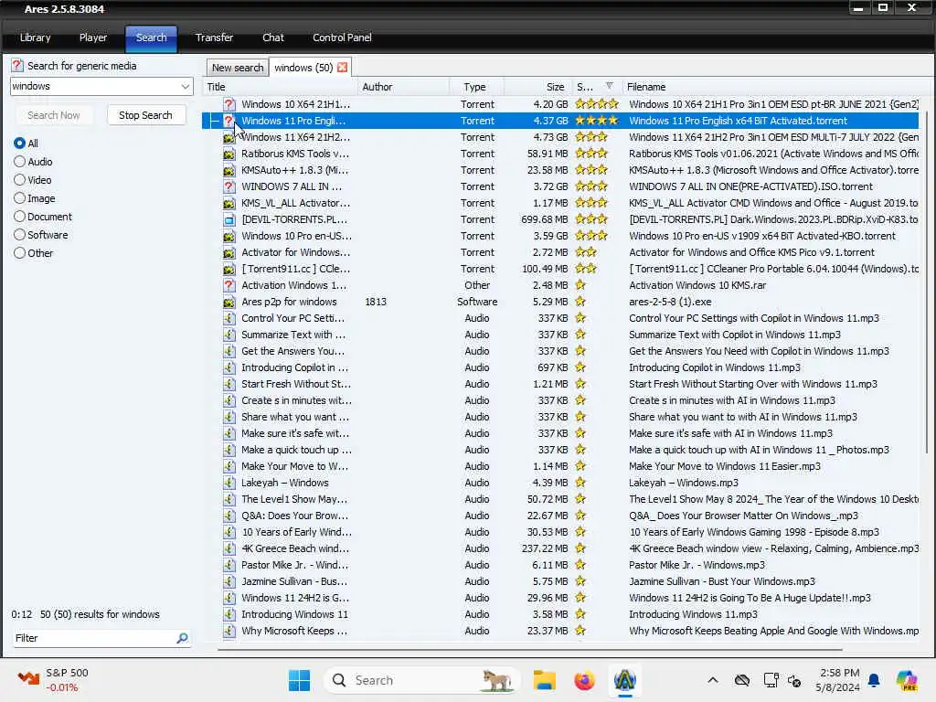
Task: Click the Filter magnifier icon
Action: (x=182, y=638)
